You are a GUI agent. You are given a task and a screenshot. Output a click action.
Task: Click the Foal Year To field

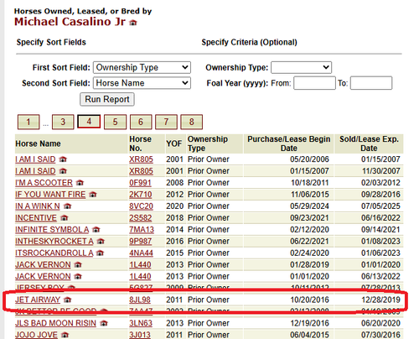click(371, 83)
